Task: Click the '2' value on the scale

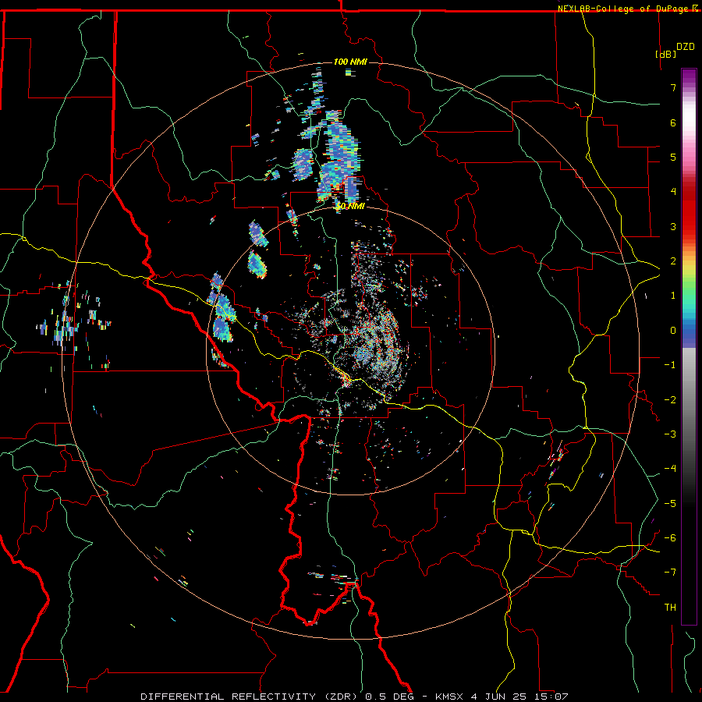Action: click(673, 261)
